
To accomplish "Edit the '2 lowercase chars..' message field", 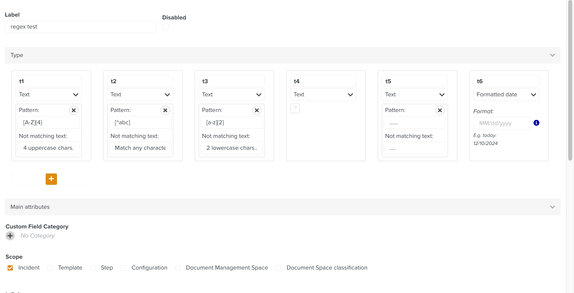I will 232,148.
